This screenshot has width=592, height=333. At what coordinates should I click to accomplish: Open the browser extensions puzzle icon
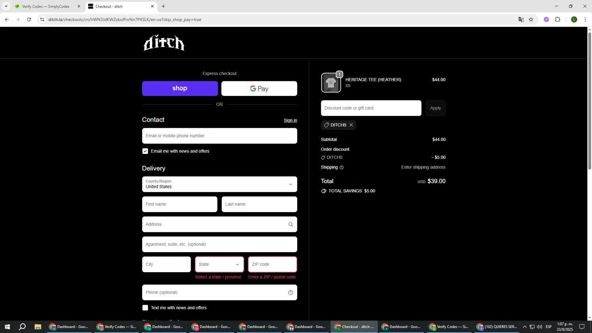click(558, 19)
